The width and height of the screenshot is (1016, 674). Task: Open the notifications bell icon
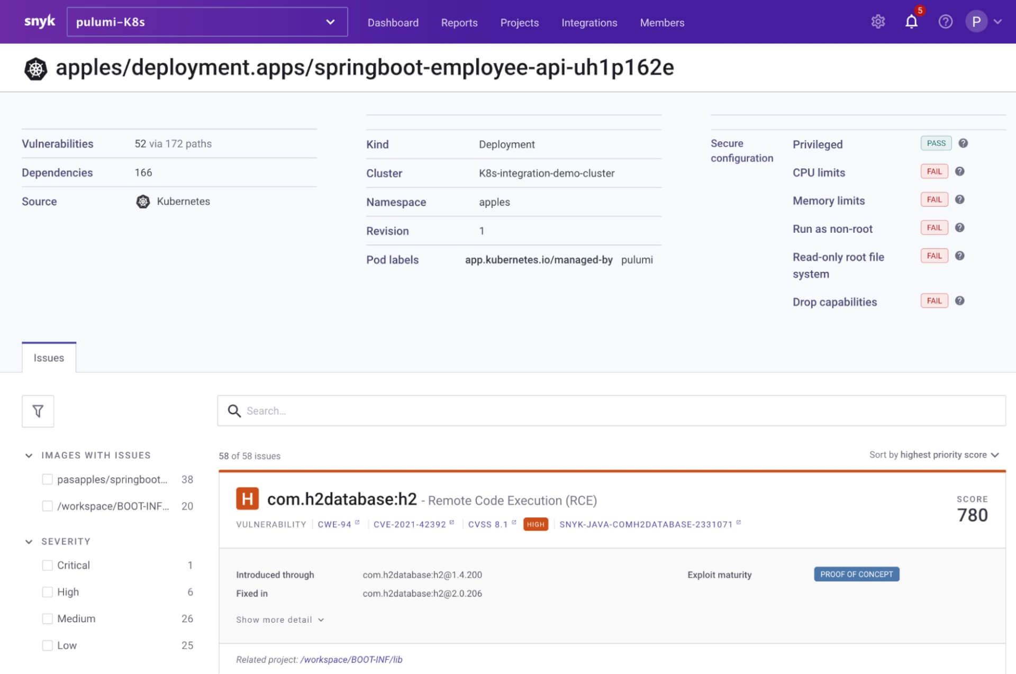911,22
